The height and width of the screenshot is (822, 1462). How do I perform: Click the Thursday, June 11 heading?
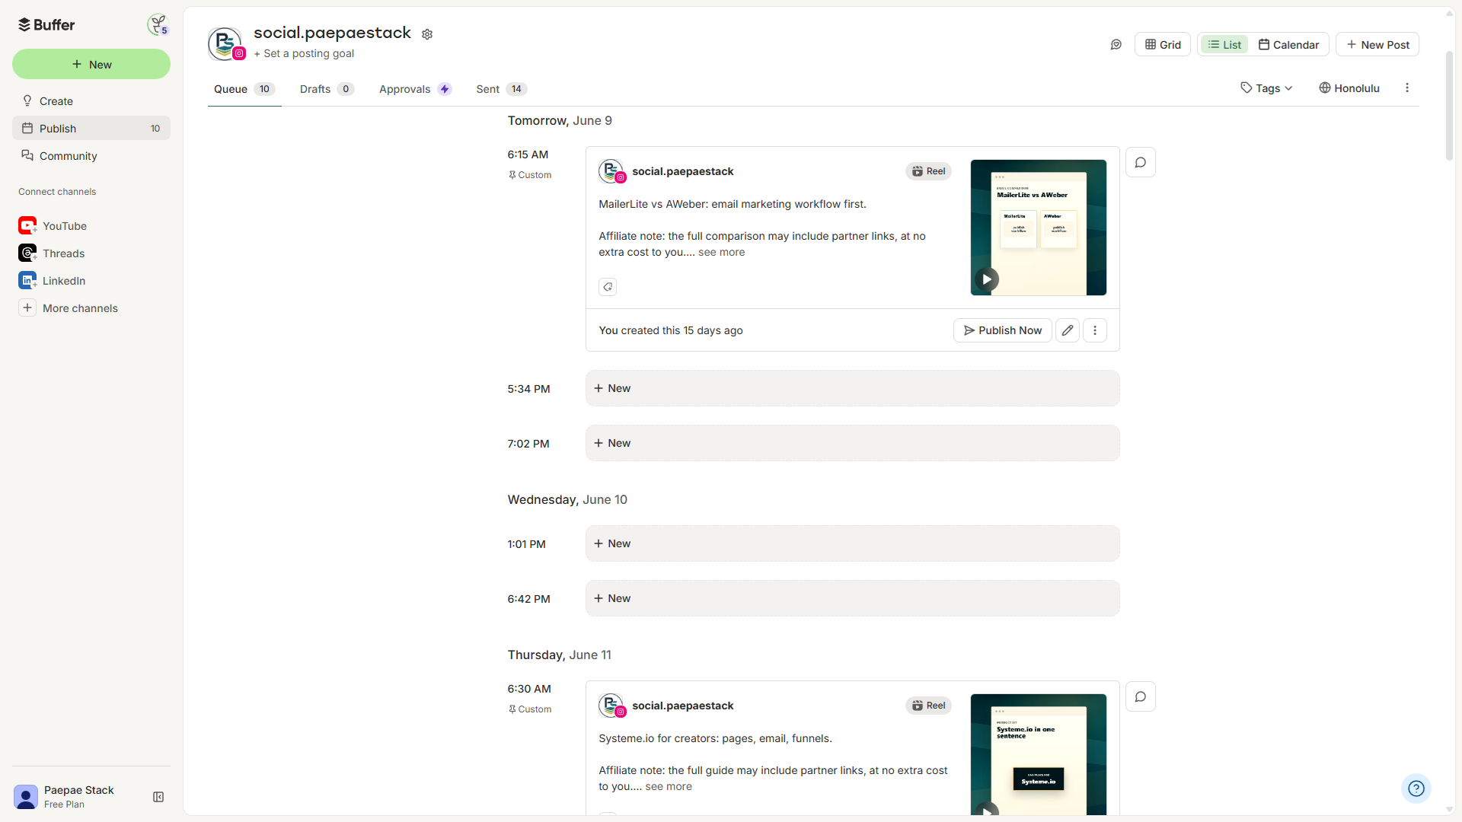pyautogui.click(x=560, y=655)
